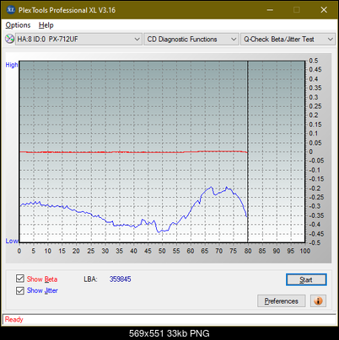Screen dimensions: 339x340
Task: Click the y-axis label -0.5
Action: pyautogui.click(x=315, y=242)
